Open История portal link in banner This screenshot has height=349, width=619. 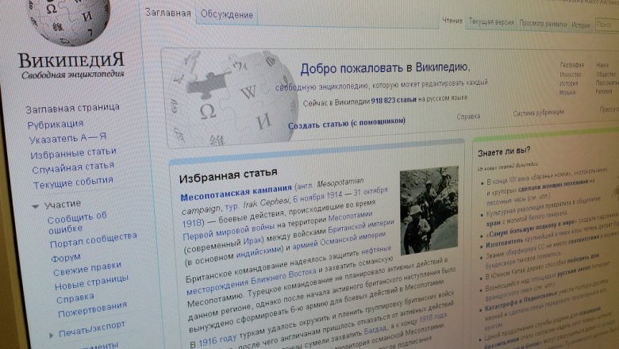coord(568,83)
